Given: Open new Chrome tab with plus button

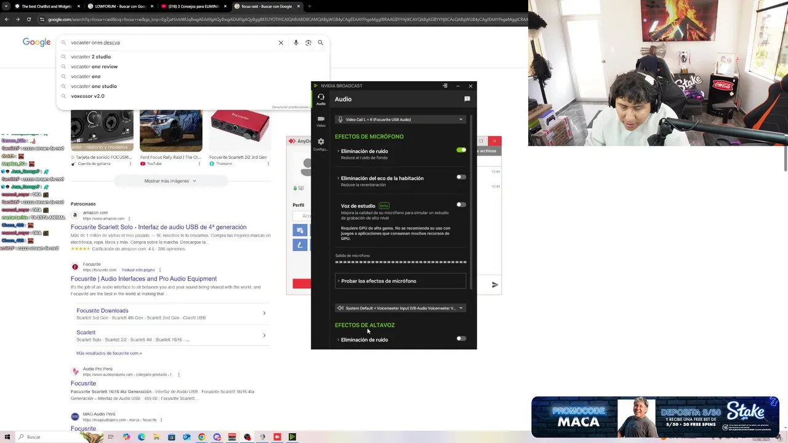Looking at the screenshot, I should (309, 6).
